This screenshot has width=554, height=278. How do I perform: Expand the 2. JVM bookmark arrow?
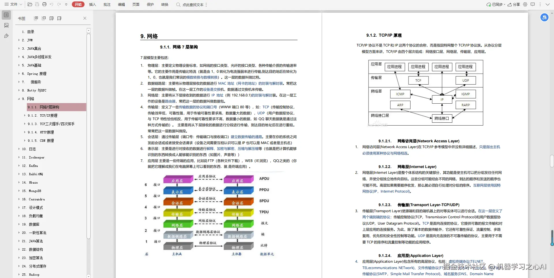(19, 40)
